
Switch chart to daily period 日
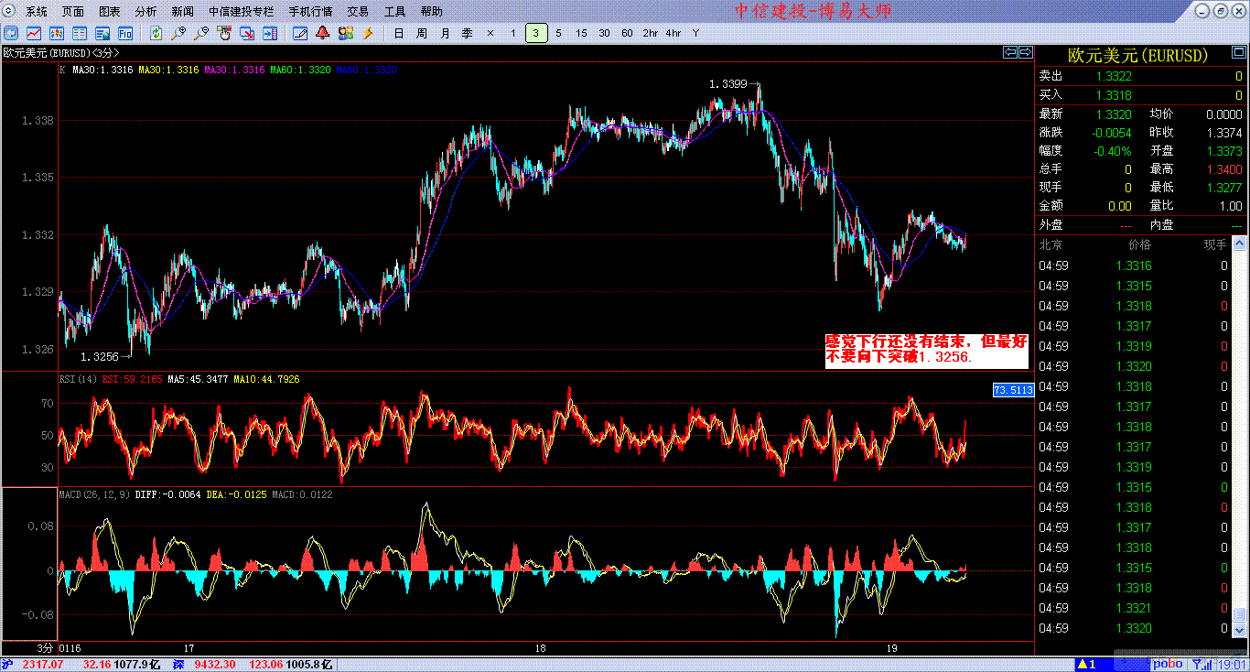(399, 34)
